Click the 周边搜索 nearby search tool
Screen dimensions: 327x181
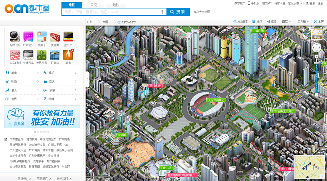click(x=241, y=22)
